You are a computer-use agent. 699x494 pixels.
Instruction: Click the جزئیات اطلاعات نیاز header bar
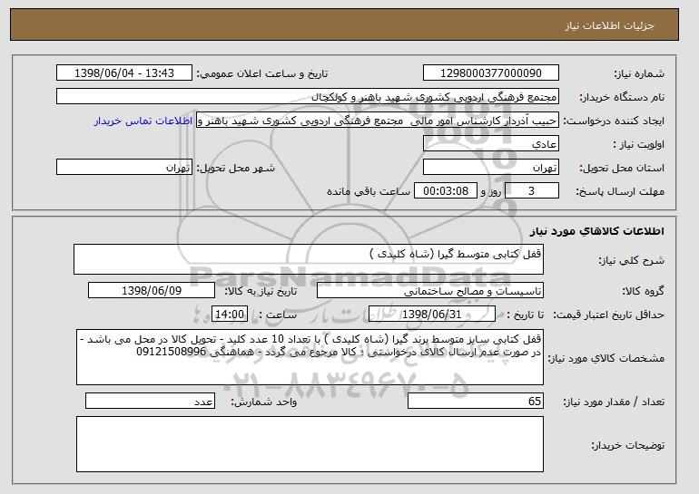tap(344, 24)
